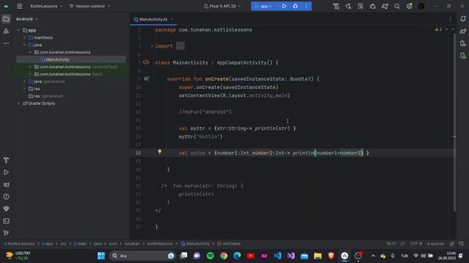Image resolution: width=469 pixels, height=263 pixels.
Task: Click the Sync Project with Gradle icon
Action: (385, 7)
